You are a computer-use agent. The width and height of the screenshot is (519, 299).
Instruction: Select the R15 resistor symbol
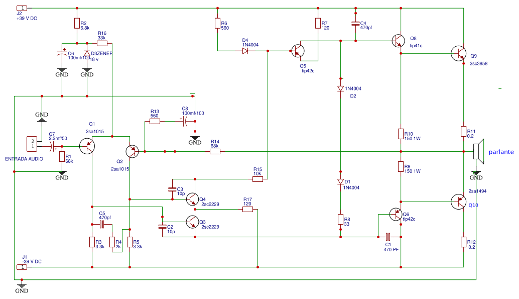click(257, 179)
